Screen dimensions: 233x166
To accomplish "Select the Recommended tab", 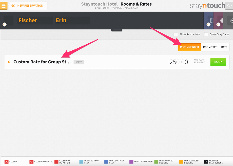I will pos(189,47).
